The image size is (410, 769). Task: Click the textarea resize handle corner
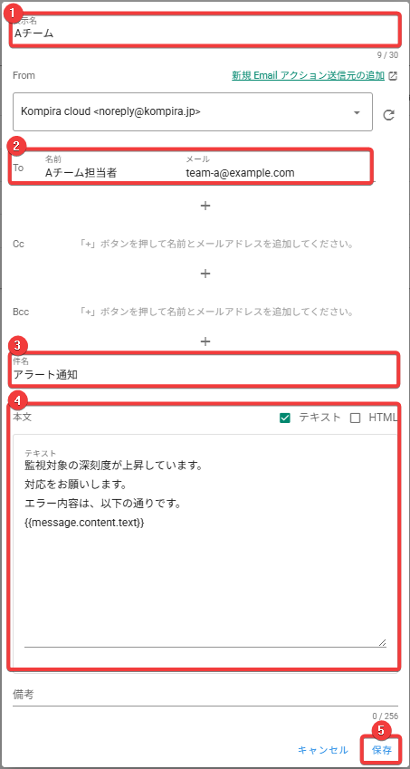tap(382, 642)
